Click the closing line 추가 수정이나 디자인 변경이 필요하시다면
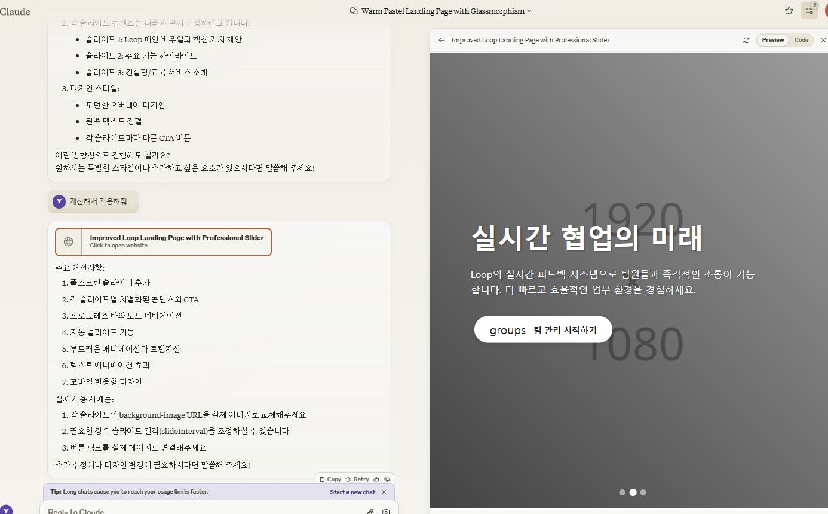 (x=152, y=465)
